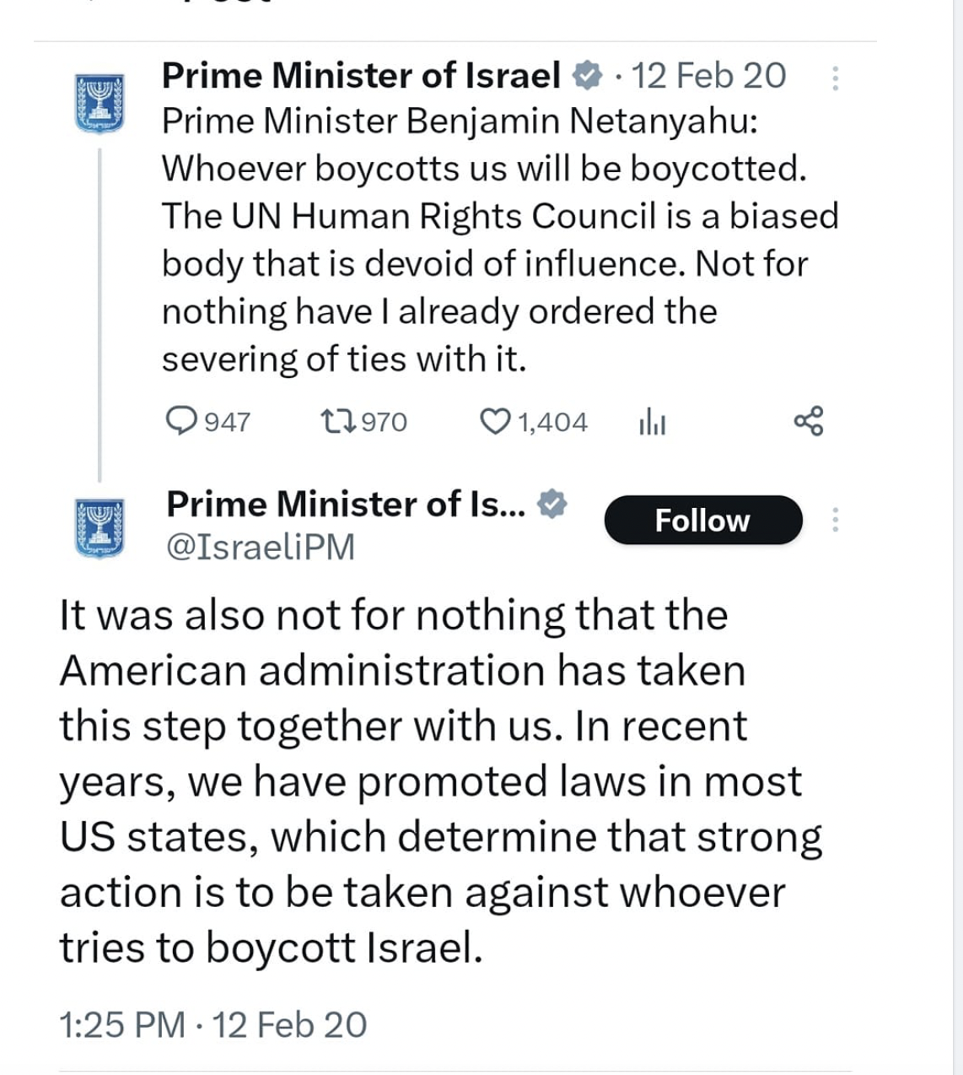This screenshot has height=1075, width=963.
Task: Click the top 'Prime Minister of Israel' name
Action: 361,76
